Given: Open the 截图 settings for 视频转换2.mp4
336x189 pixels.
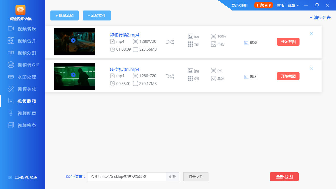Looking at the screenshot, I should coord(250,42).
